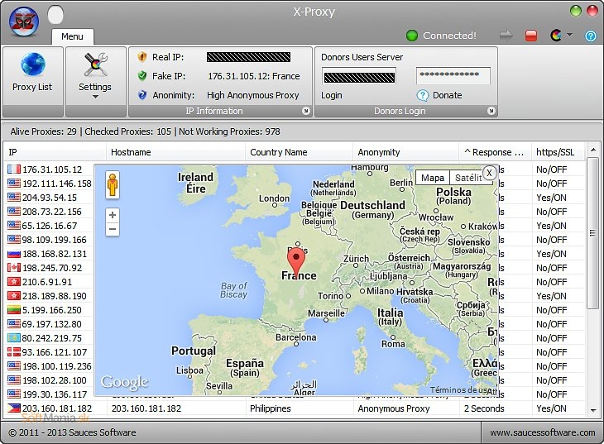Open the color theme picker icon
The width and height of the screenshot is (604, 444).
(x=555, y=36)
